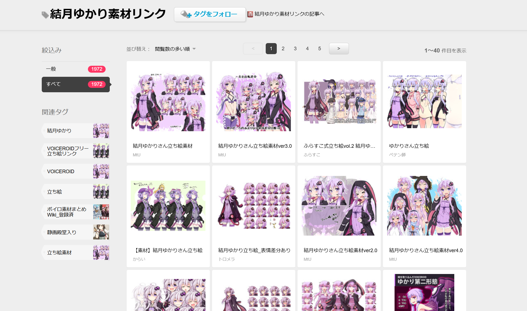Click the next page arrow button
This screenshot has height=311, width=527.
(339, 49)
